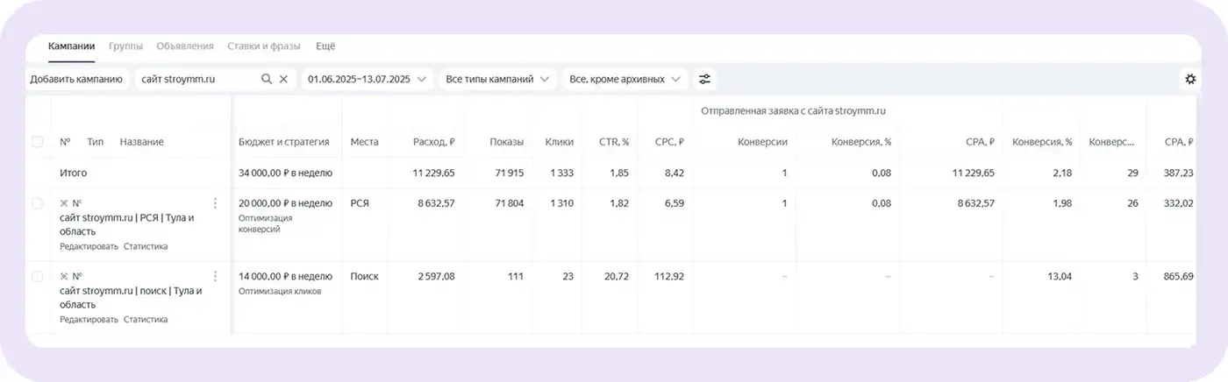Viewport: 1228px width, 382px height.
Task: Expand the Все, кроме архивных dropdown
Action: 625,79
